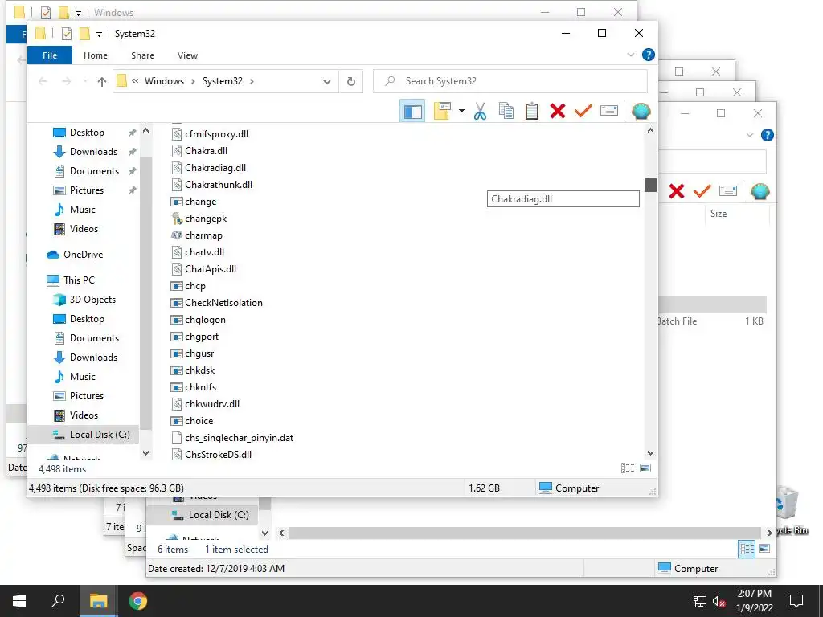Click the Chakradiag.dll rename text field

(x=563, y=199)
